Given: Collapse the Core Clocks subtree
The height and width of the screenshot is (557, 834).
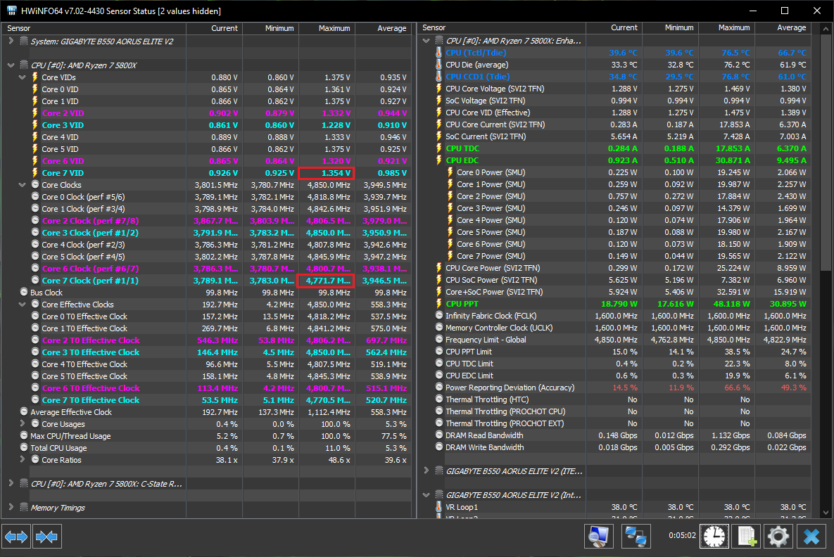Looking at the screenshot, I should (23, 185).
